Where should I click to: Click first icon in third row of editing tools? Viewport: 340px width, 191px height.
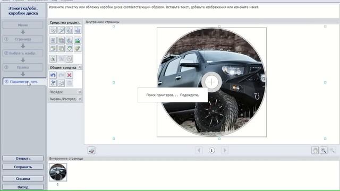(x=53, y=48)
